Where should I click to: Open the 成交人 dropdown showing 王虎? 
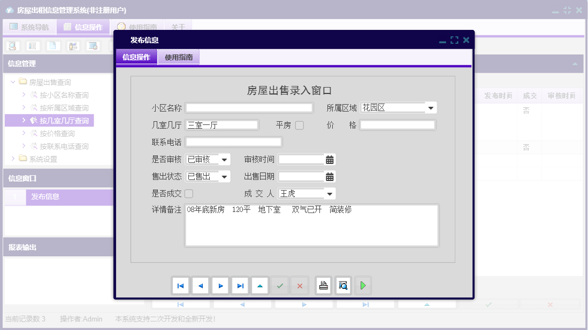[x=330, y=193]
